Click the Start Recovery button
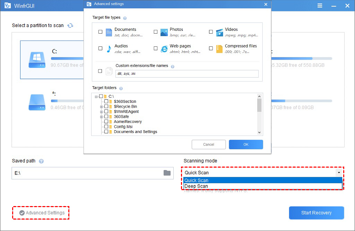The image size is (355, 231). click(x=316, y=213)
